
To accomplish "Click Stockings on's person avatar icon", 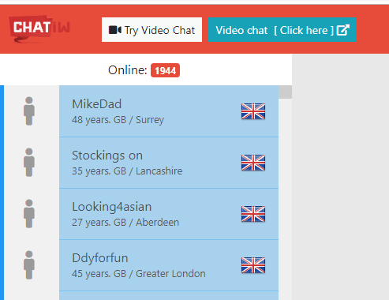I will click(29, 163).
